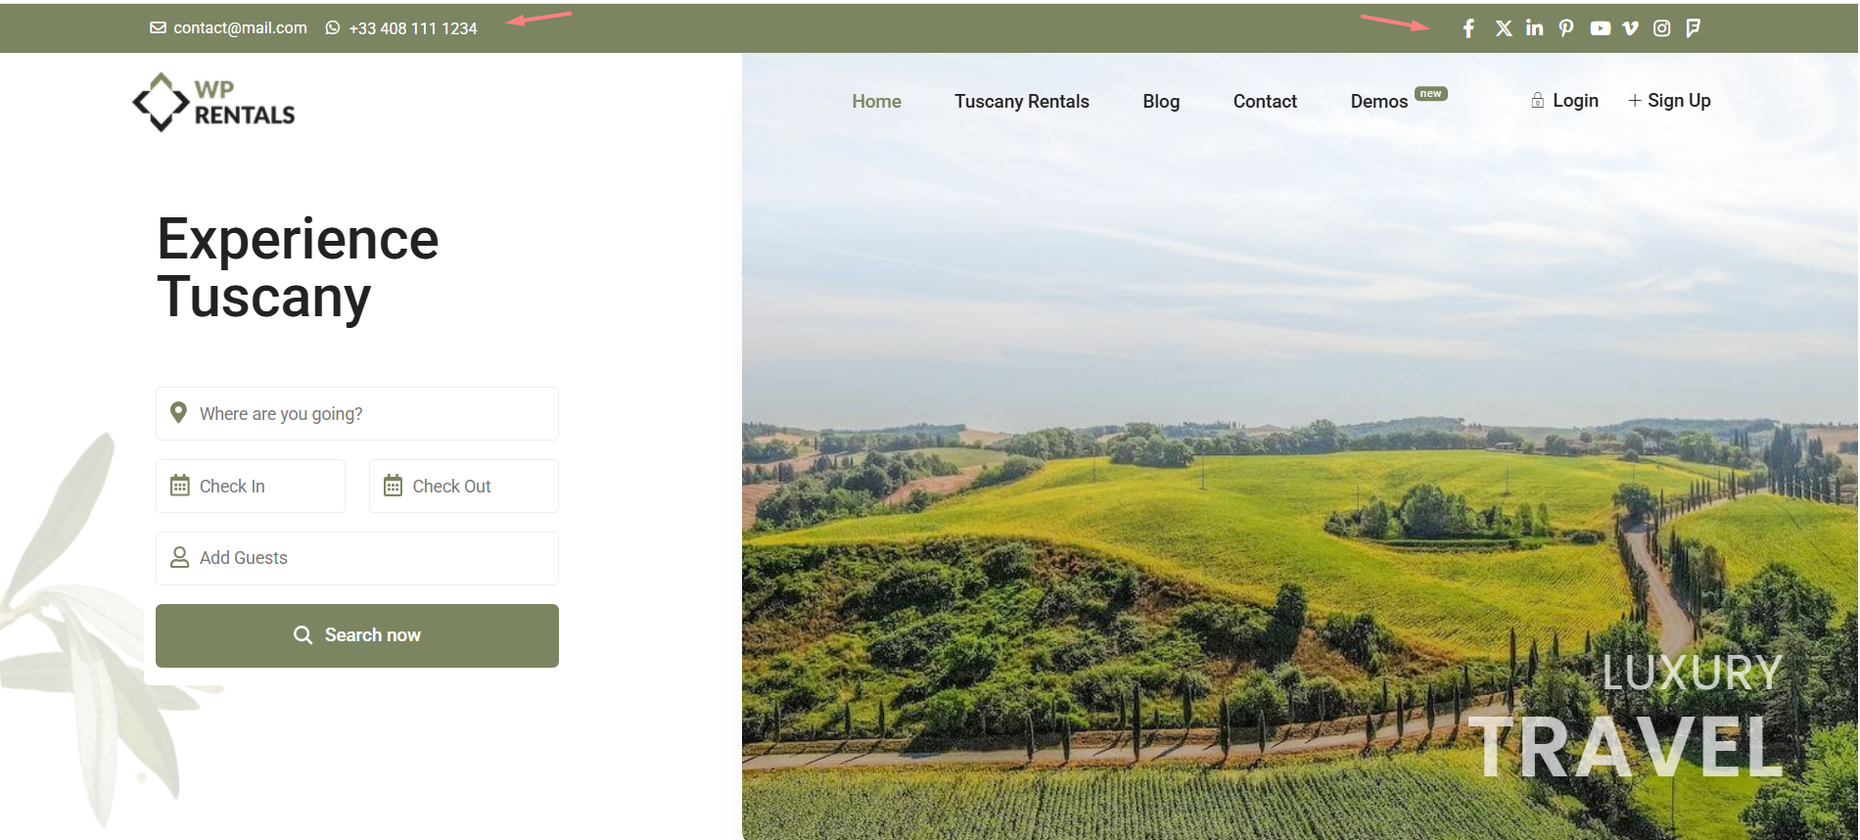The image size is (1860, 840).
Task: Open the Facebook social icon
Action: (x=1468, y=28)
